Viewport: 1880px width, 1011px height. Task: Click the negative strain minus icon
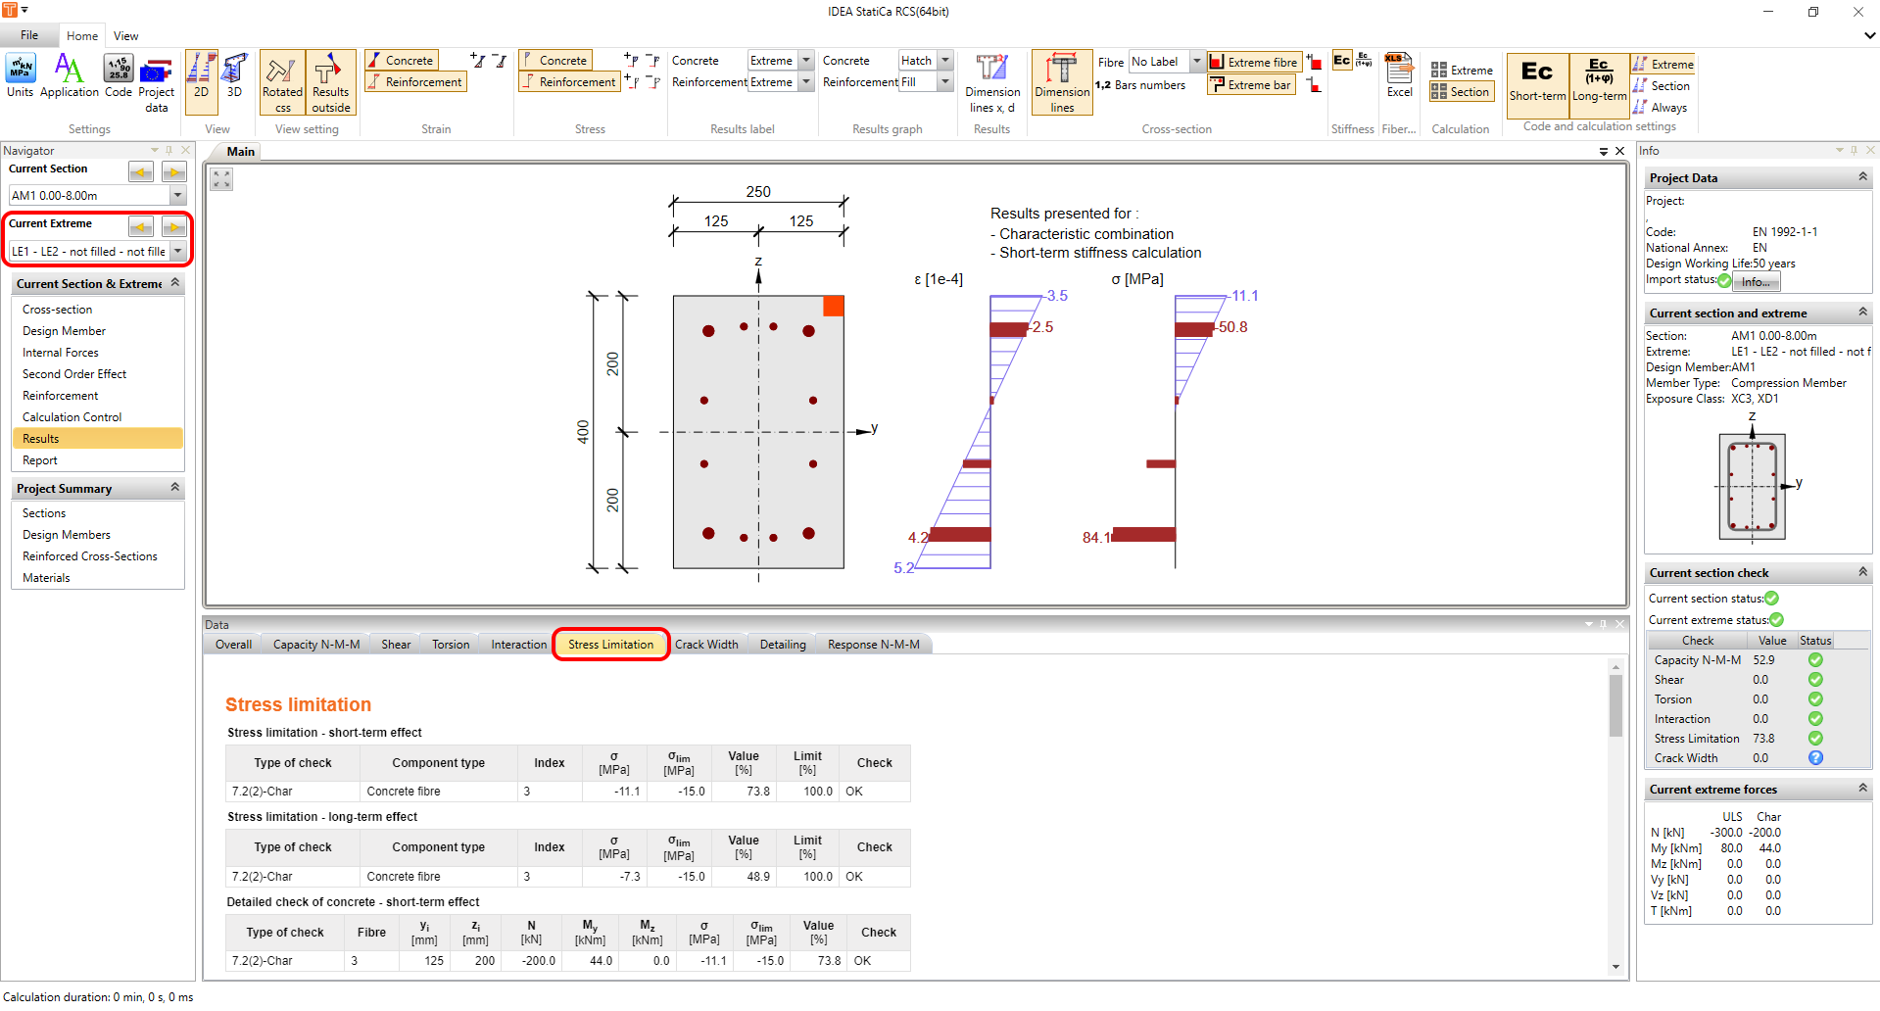click(x=500, y=61)
